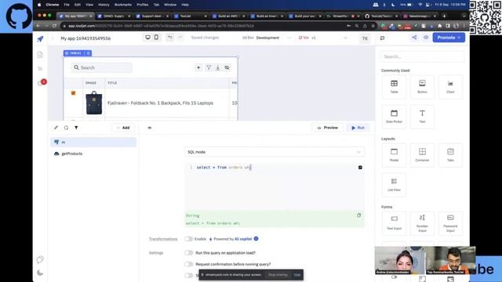Click the share app icon
The height and width of the screenshot is (282, 502).
tap(414, 38)
